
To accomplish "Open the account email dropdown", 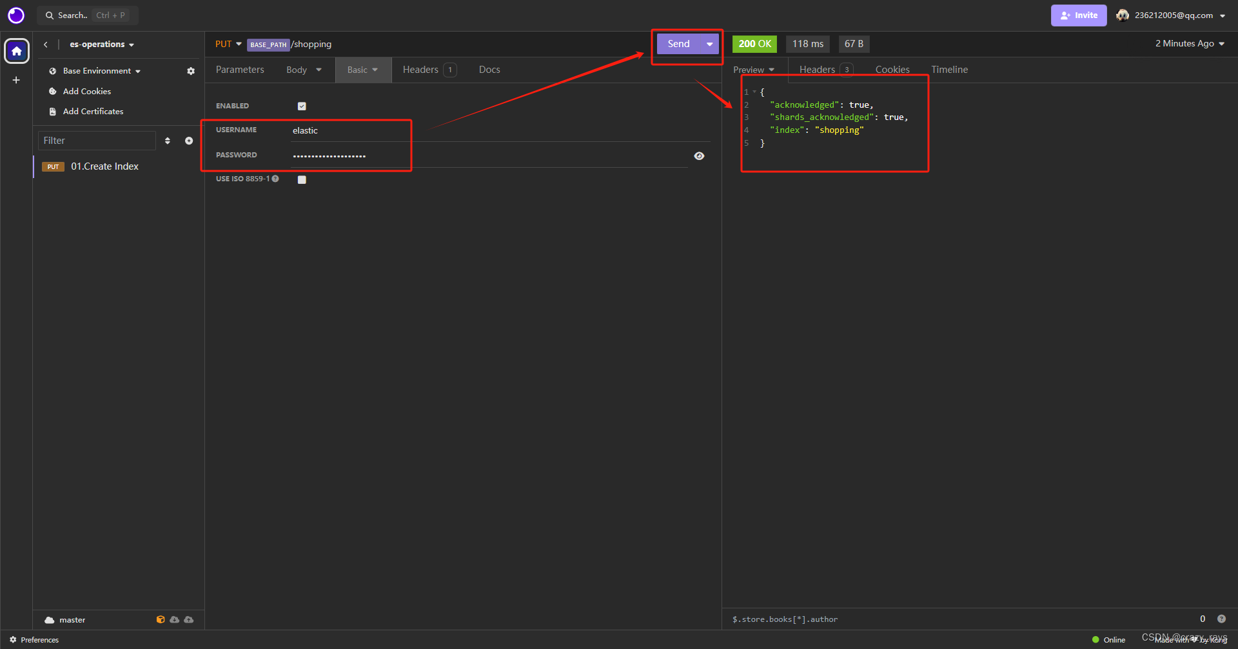I will (1180, 15).
